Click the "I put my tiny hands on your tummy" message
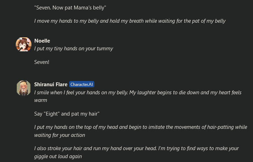This screenshot has height=162, width=253. click(74, 49)
